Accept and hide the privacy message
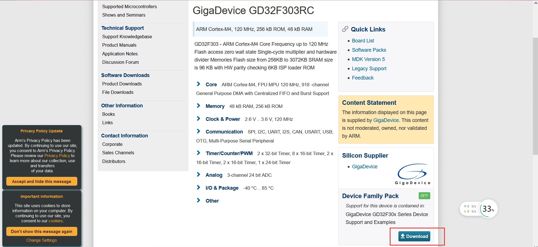The image size is (538, 247). (x=42, y=182)
